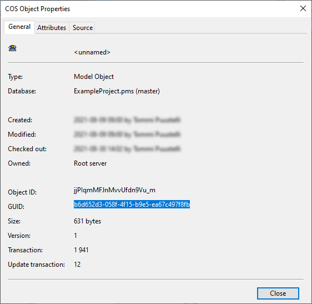This screenshot has height=304, width=312.
Task: Click the ExampleProject.pms database value
Action: pyautogui.click(x=117, y=91)
